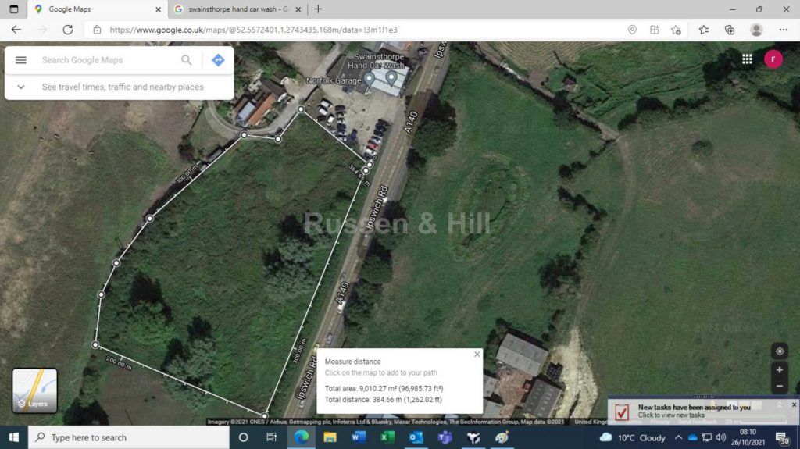Zoom in with the plus button
Screen dimensions: 800x449
point(780,370)
